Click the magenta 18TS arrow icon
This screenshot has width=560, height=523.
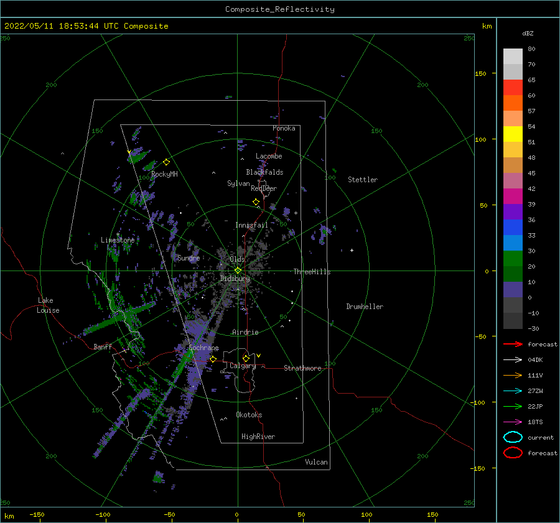pos(513,422)
